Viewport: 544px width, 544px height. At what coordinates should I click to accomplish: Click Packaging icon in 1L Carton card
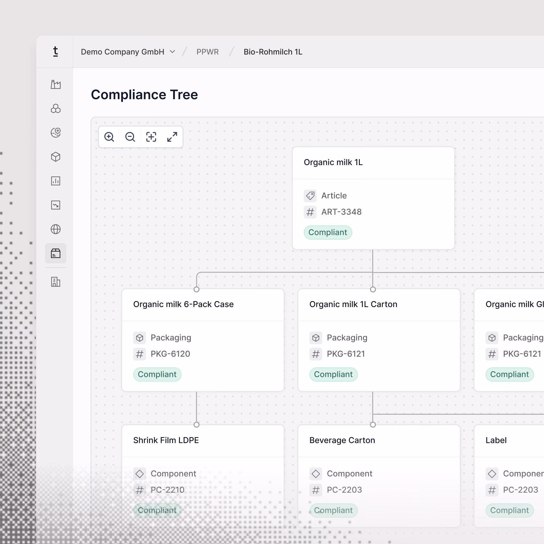click(x=316, y=338)
